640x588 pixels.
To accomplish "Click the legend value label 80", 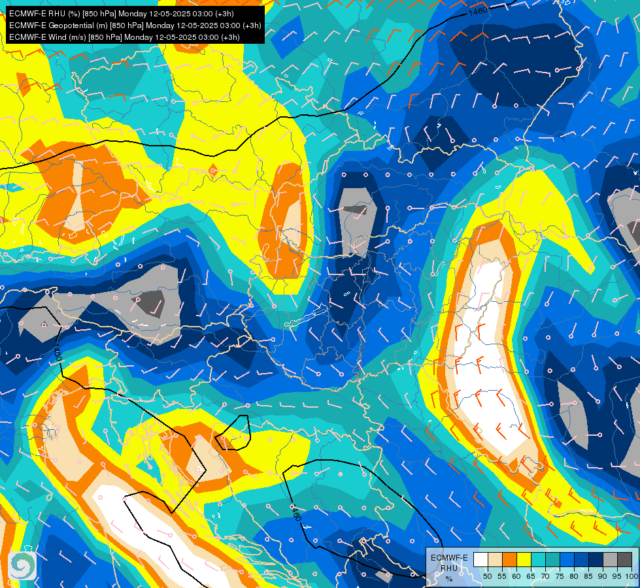I will tap(574, 576).
